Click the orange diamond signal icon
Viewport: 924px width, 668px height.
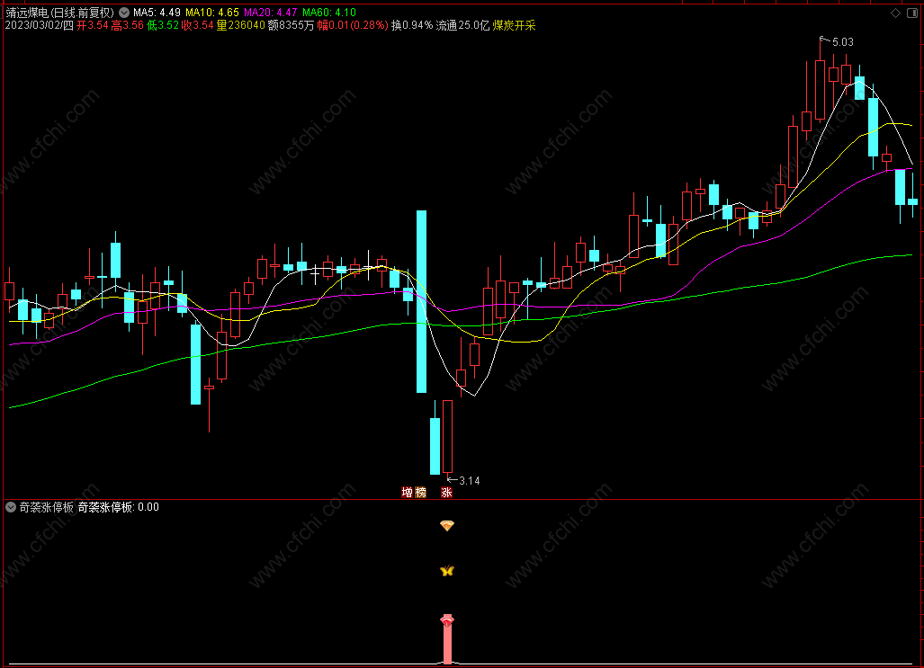click(447, 525)
